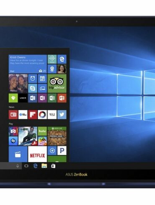Image resolution: width=155 pixels, height=205 pixels.
Task: Open the red News tile
Action: coord(13,115)
